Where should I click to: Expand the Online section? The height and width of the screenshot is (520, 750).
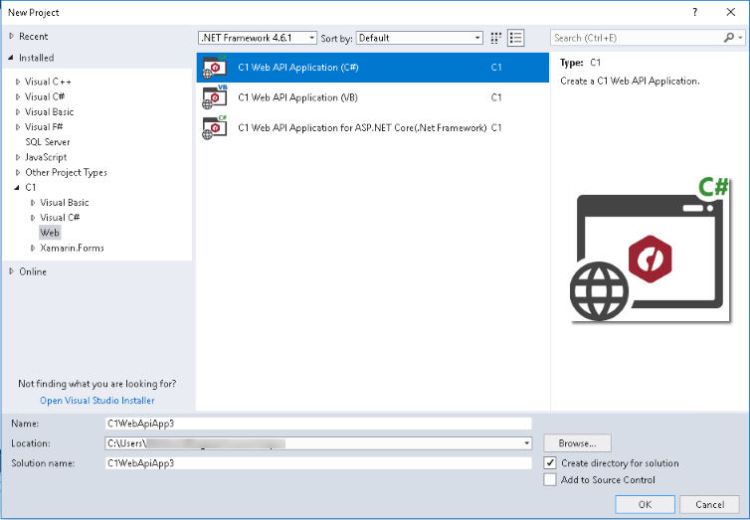11,271
